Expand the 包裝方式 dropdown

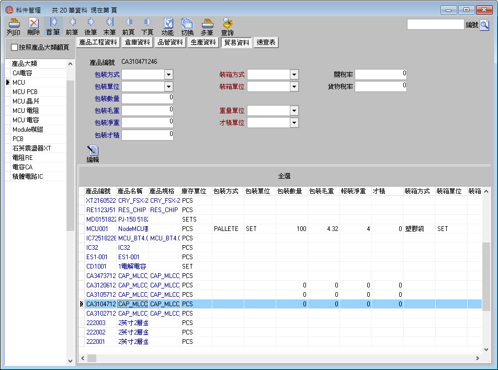click(x=168, y=75)
